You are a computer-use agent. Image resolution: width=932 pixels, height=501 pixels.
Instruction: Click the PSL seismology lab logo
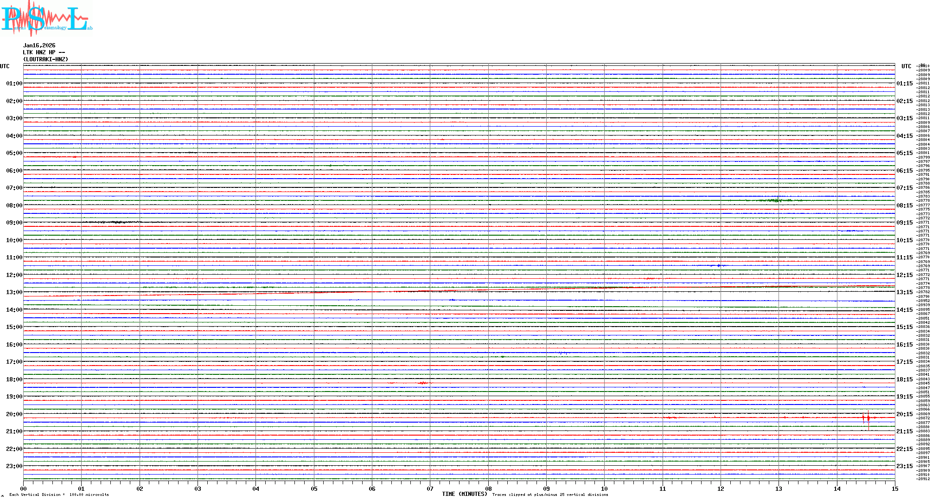(46, 19)
